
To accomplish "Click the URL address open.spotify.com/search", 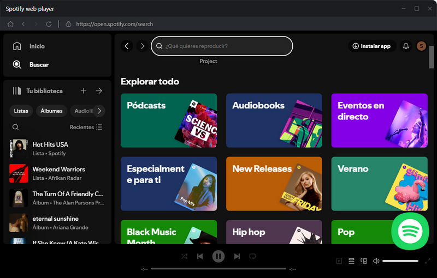I will [115, 24].
